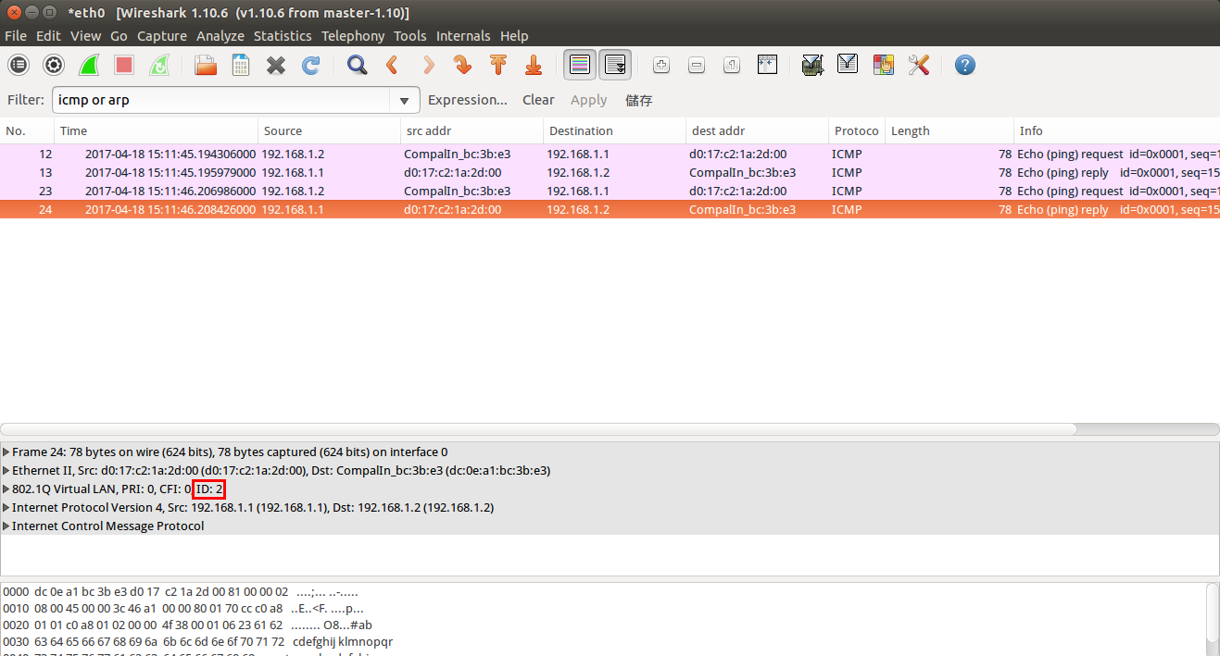Viewport: 1220px width, 656px height.
Task: Expand Internet Control Message Protocol node
Action: coord(7,526)
